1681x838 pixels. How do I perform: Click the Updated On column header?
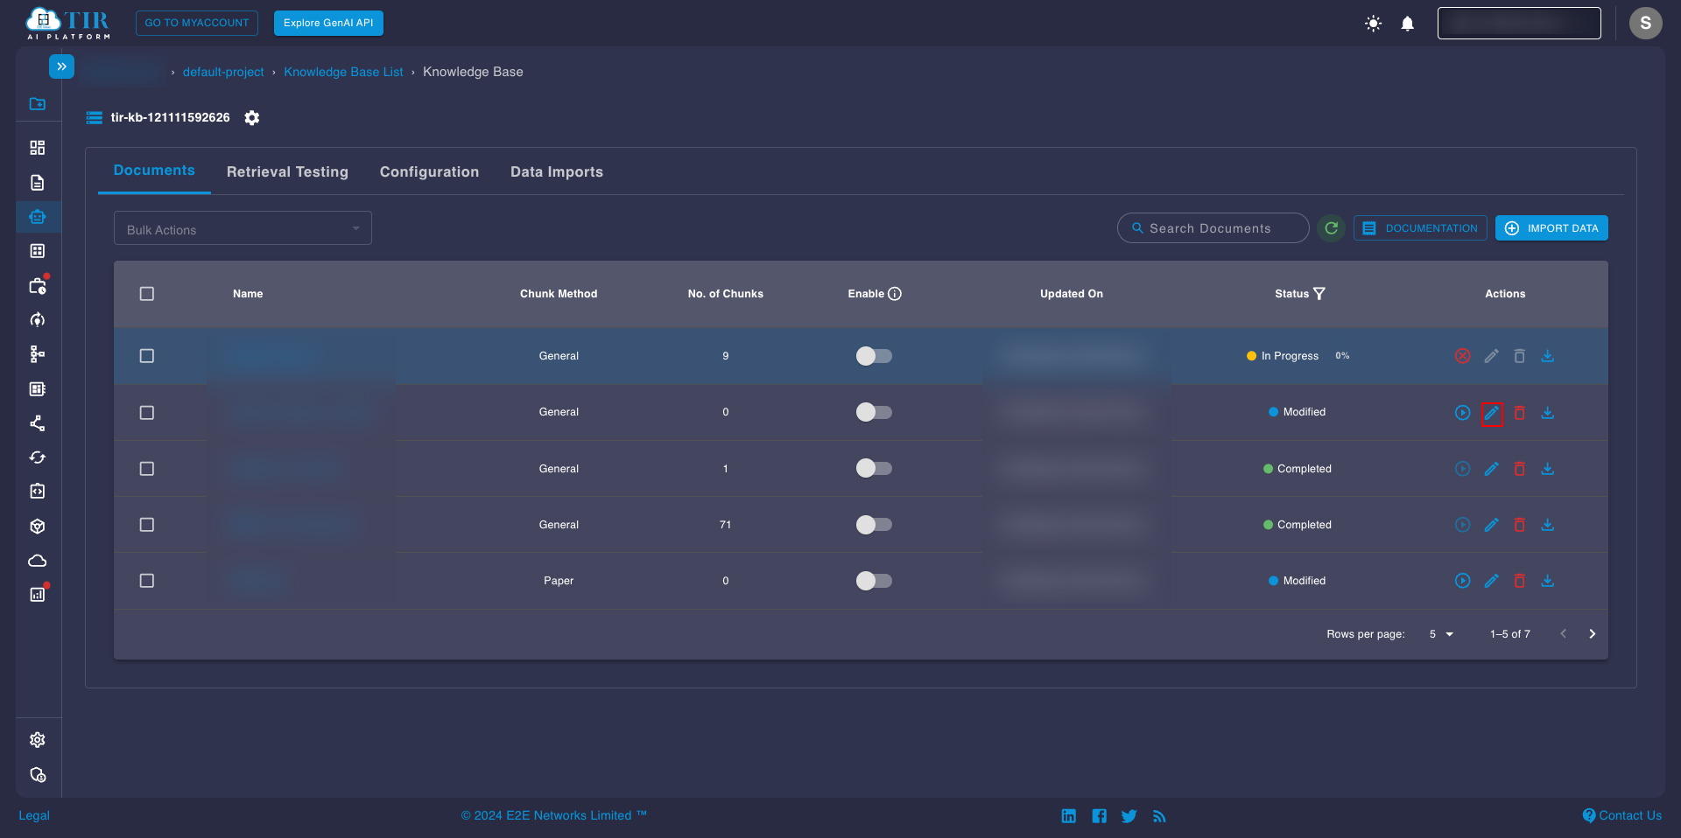(1072, 294)
